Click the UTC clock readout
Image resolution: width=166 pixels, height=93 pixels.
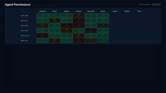pyautogui.click(x=145, y=5)
